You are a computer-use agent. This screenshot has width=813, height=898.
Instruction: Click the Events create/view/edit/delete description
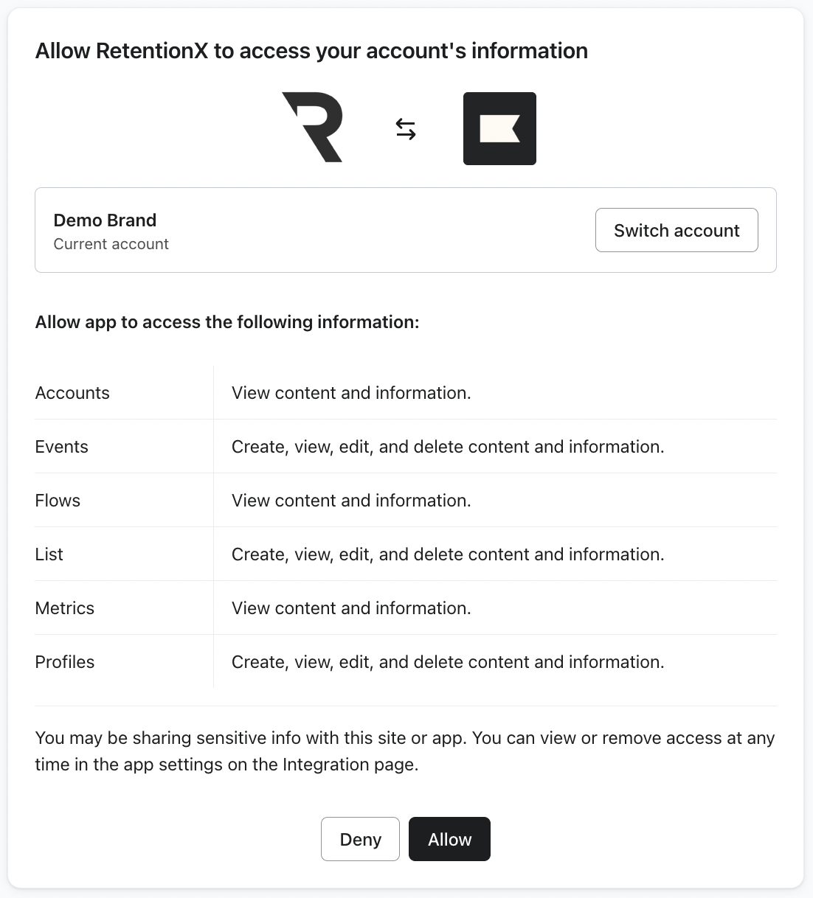tap(448, 447)
